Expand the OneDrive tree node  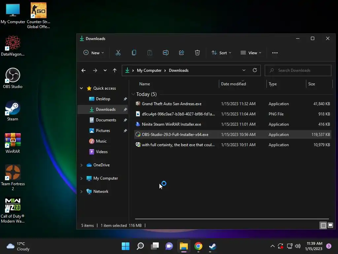[x=81, y=165]
